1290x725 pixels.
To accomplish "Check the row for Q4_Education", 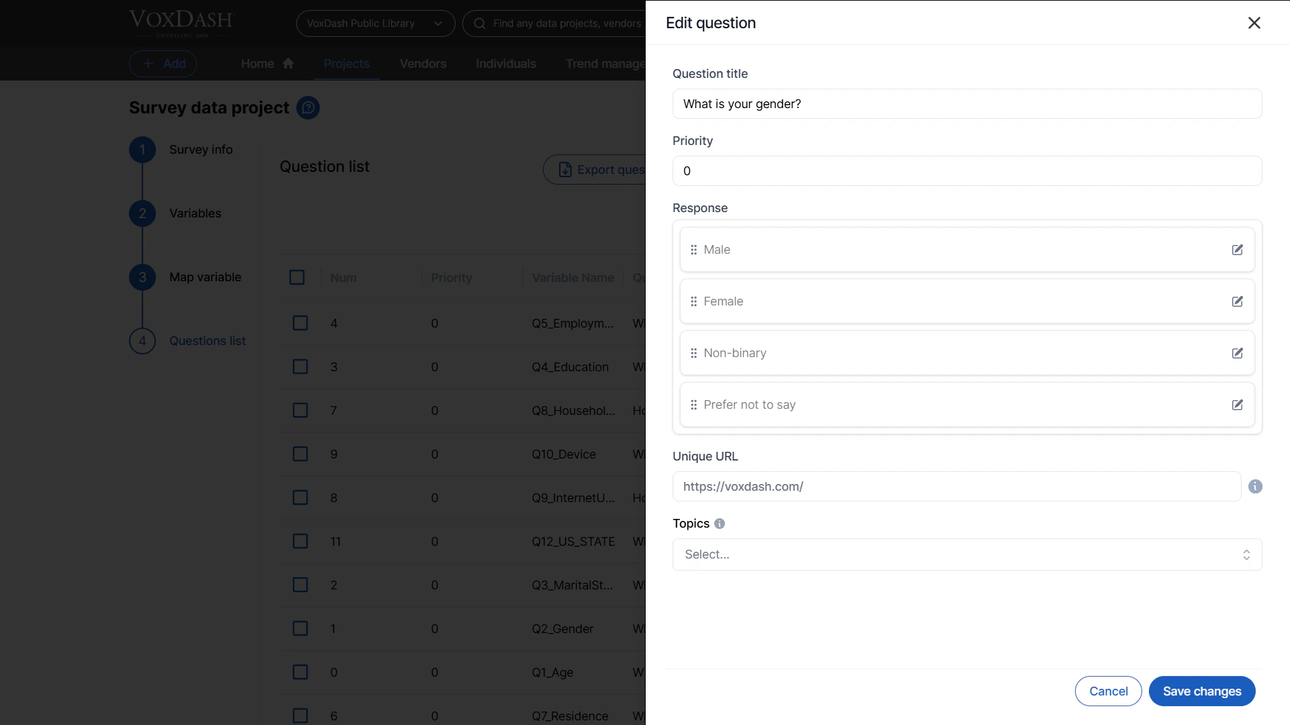I will [x=300, y=367].
